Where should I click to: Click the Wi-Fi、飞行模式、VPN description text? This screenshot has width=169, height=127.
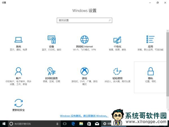pos(84,50)
